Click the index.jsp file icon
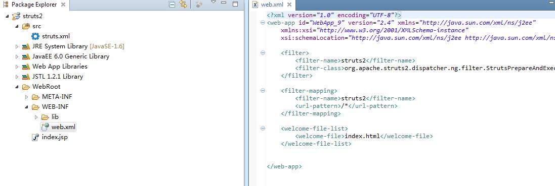Image resolution: width=555 pixels, height=186 pixels. (x=35, y=137)
